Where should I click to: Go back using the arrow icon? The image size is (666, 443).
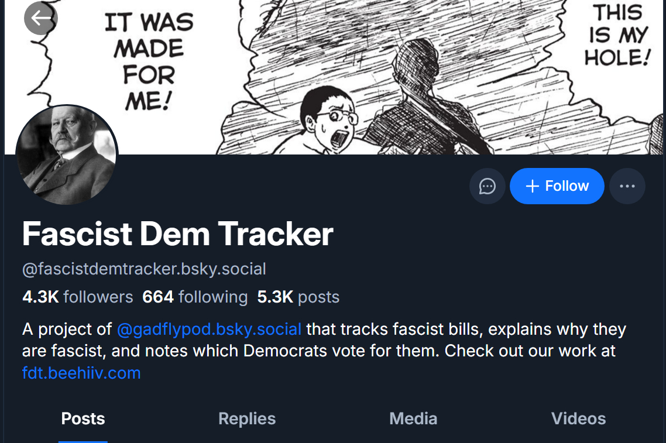pyautogui.click(x=40, y=18)
